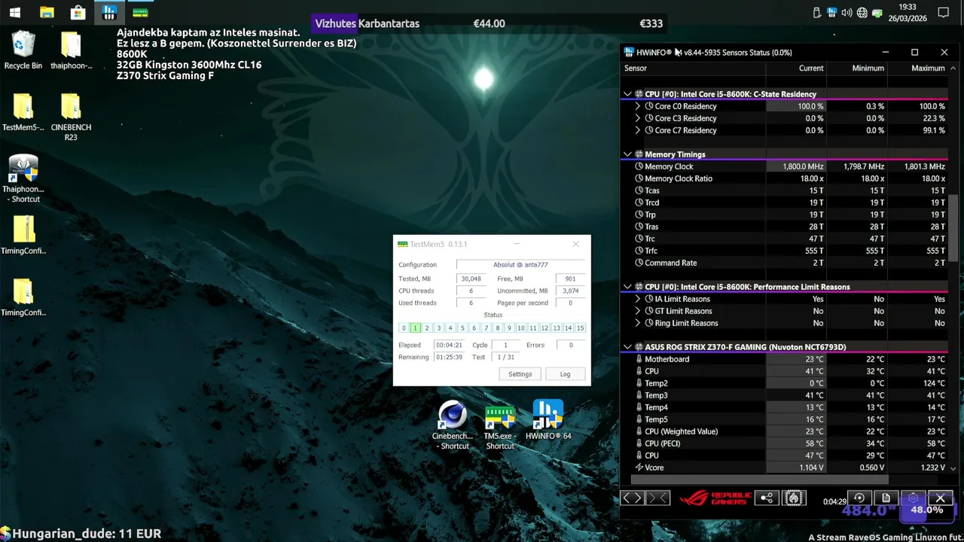Viewport: 964px width, 542px height.
Task: Switch to TestMem5 taskbar button
Action: tap(140, 13)
